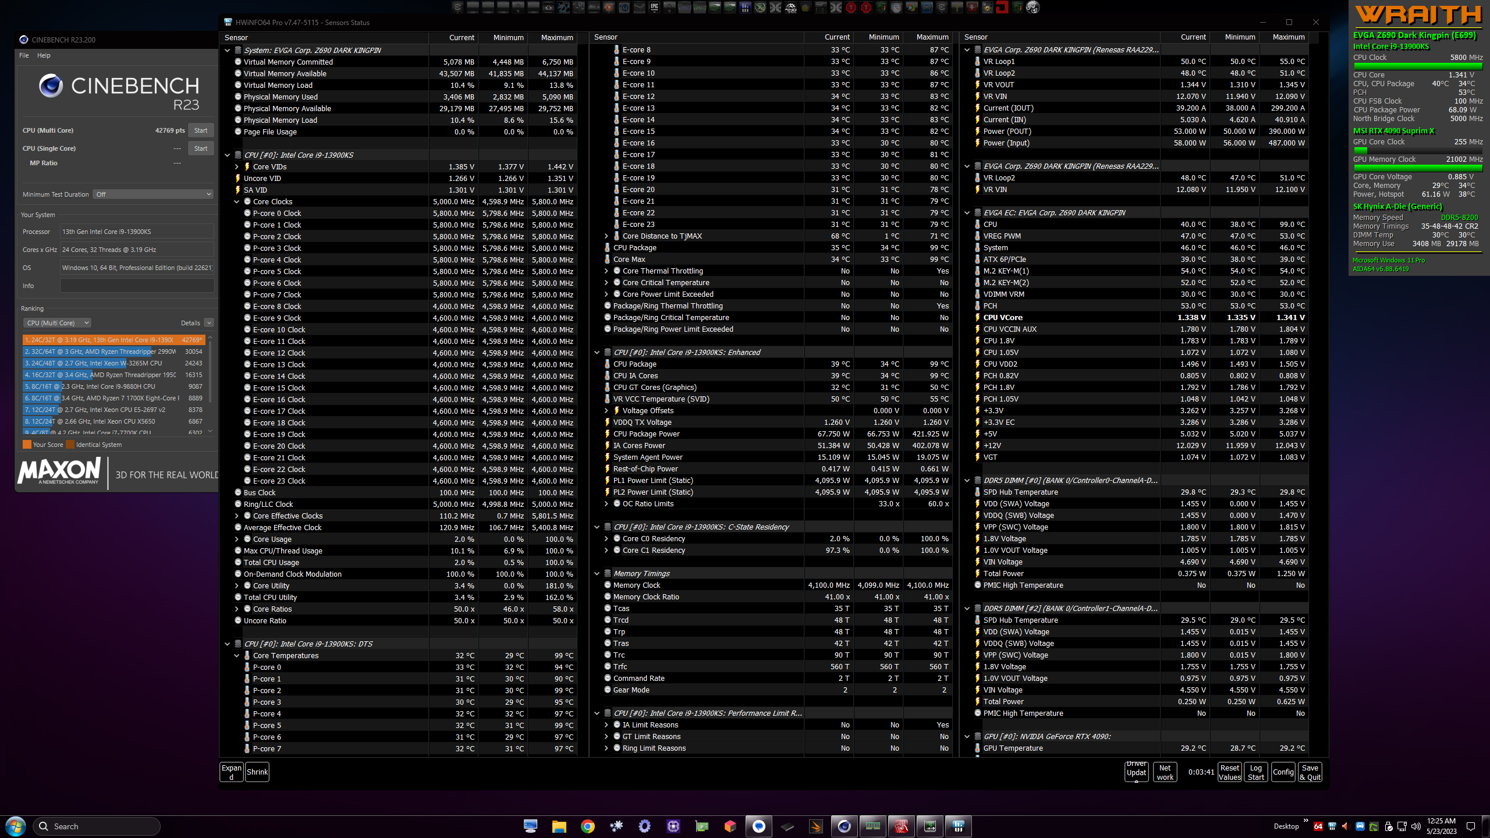This screenshot has height=838, width=1490.
Task: Click the black chip with green display taskbar icon
Action: 930,826
